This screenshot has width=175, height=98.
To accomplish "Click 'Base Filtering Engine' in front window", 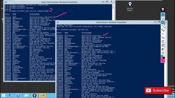I will click(91, 50).
